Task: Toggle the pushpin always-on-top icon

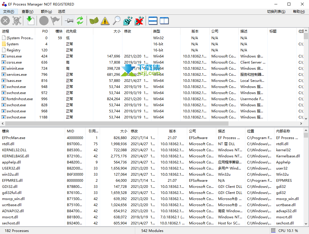Action: coord(69,21)
